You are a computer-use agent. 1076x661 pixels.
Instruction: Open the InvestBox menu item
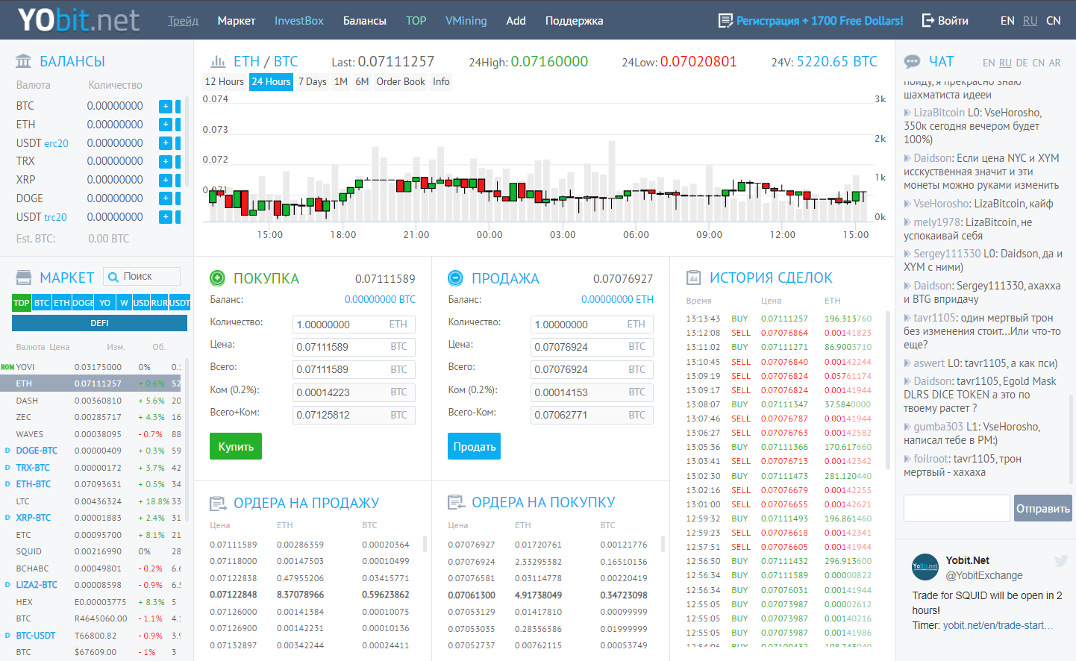click(x=298, y=21)
